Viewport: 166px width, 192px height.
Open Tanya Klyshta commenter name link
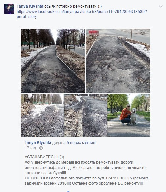[30, 6]
